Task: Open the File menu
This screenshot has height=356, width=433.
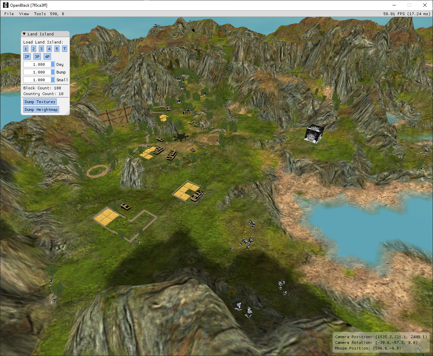Action: 9,14
